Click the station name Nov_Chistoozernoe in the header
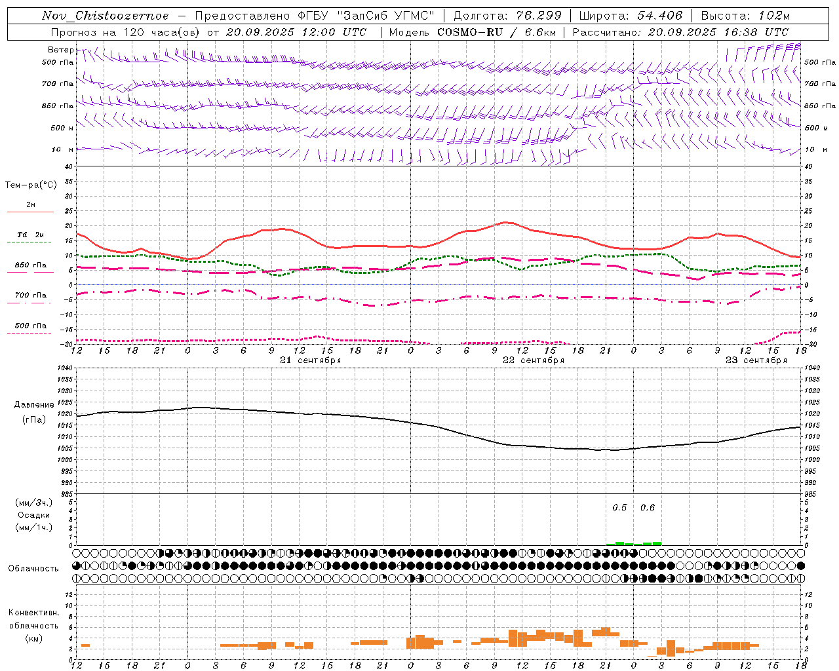The image size is (839, 671). coord(105,16)
